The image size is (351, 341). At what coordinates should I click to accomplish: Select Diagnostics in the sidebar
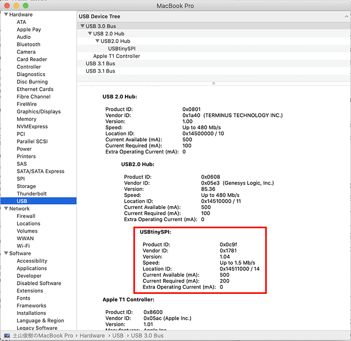tap(31, 74)
